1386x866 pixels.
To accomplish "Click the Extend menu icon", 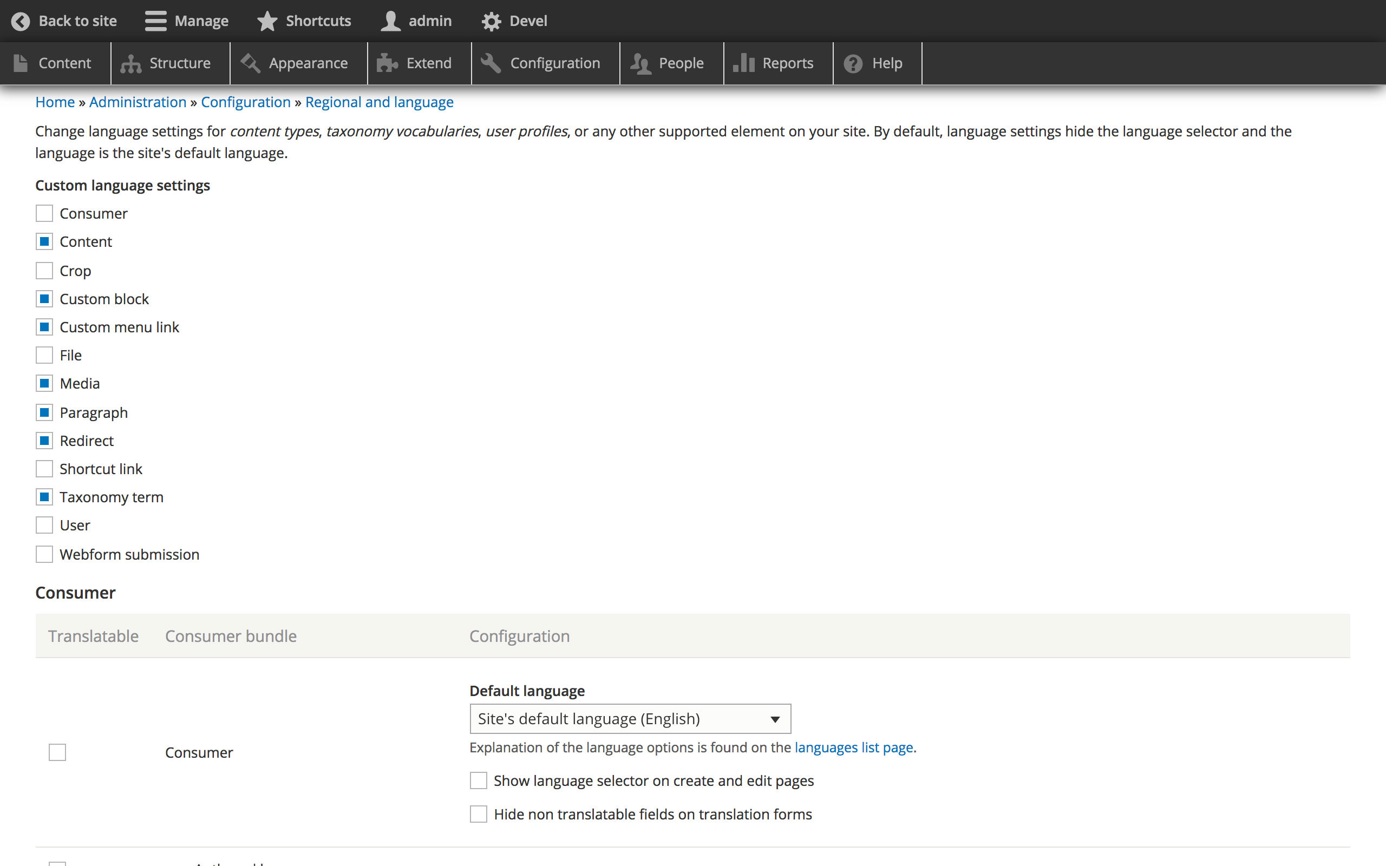I will (388, 63).
